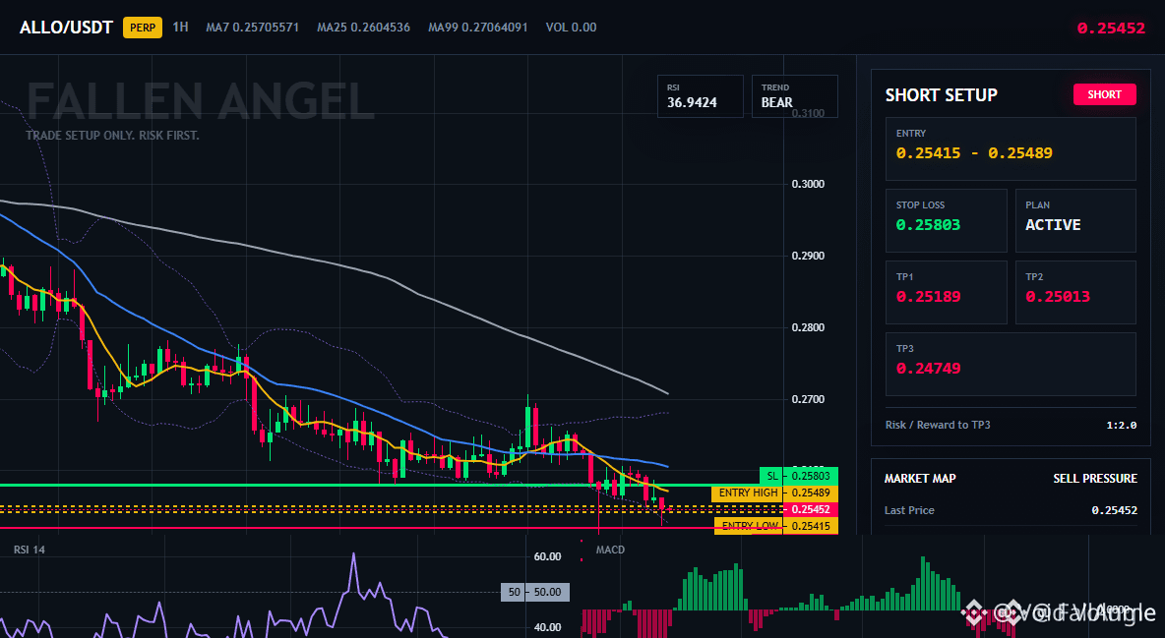Select the TP1 0.25189 target card
1165x638 pixels.
pyautogui.click(x=946, y=292)
